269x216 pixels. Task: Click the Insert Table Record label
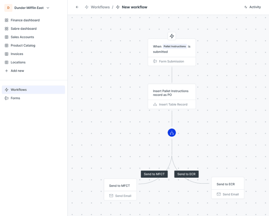pyautogui.click(x=173, y=104)
